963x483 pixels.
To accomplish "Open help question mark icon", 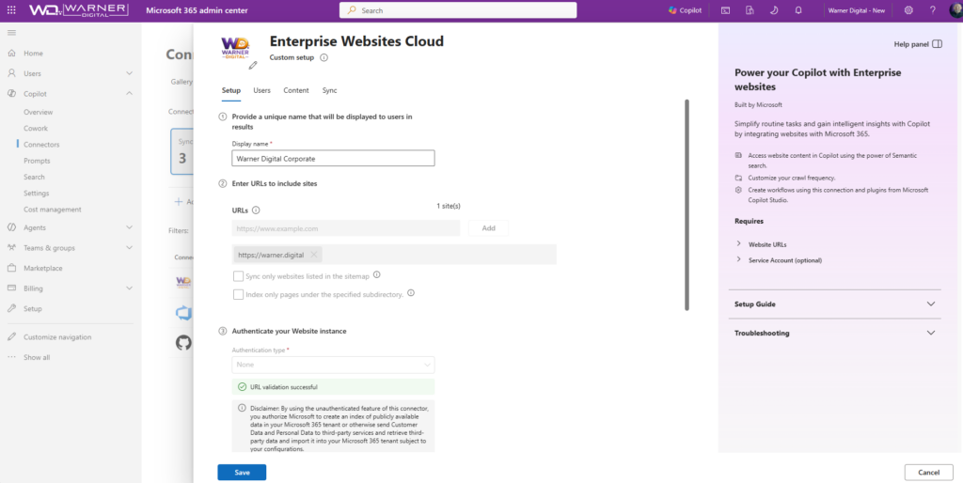I will coord(932,10).
